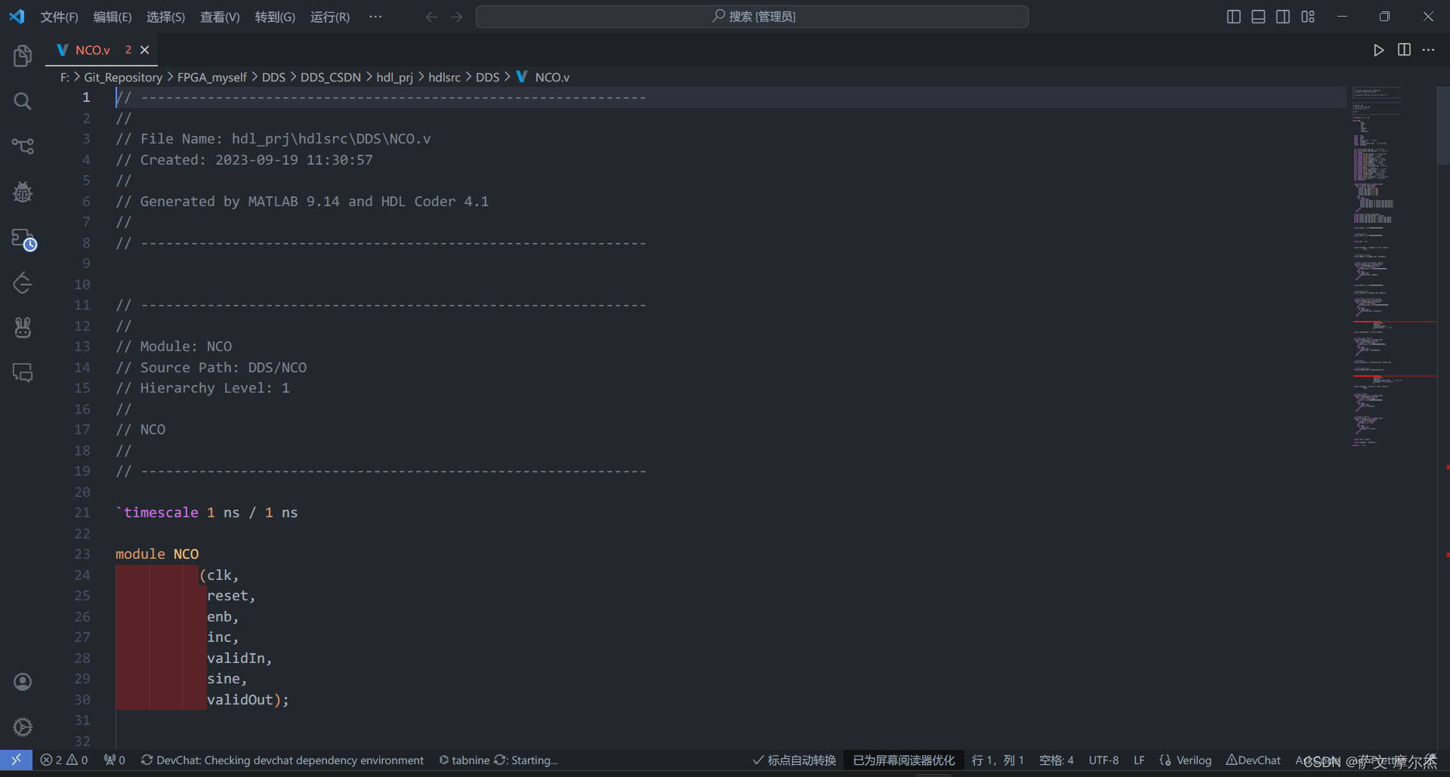Toggle the secondary side bar layout

coord(1283,17)
